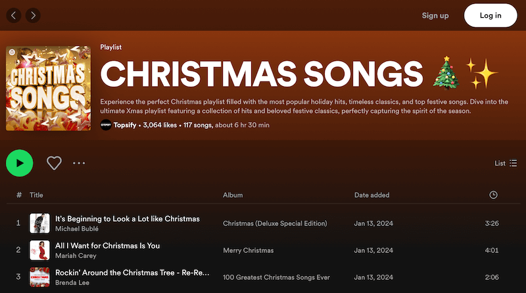Go forward with the right arrow
This screenshot has width=526, height=293.
tap(33, 14)
